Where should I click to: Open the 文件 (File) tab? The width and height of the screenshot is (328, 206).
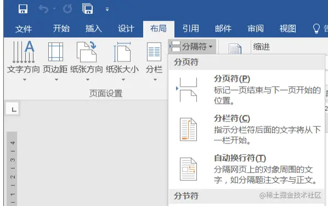23,29
